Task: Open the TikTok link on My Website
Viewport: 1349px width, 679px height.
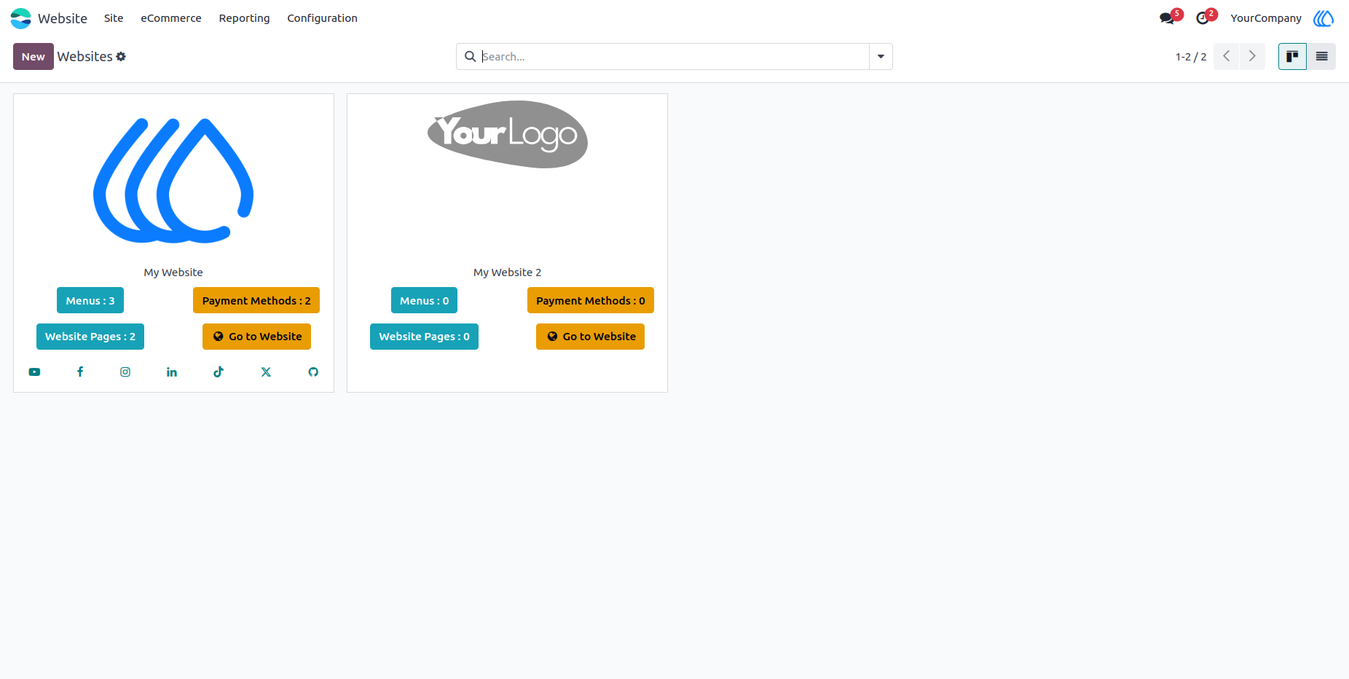Action: (219, 372)
